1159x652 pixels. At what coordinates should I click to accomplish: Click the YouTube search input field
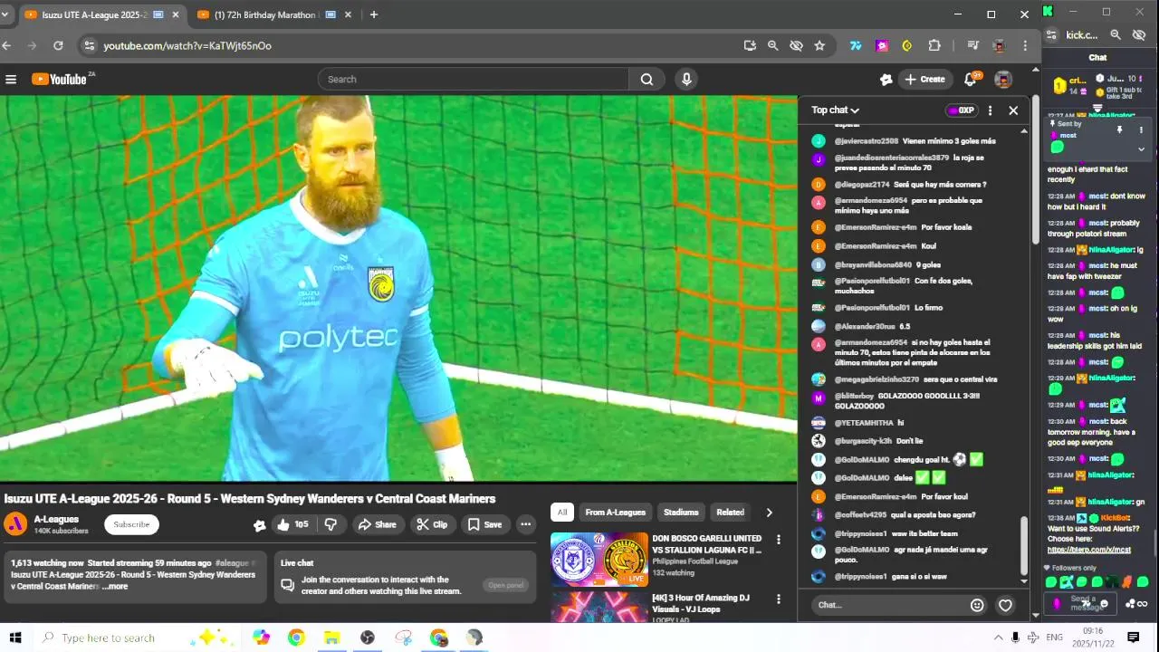474,80
